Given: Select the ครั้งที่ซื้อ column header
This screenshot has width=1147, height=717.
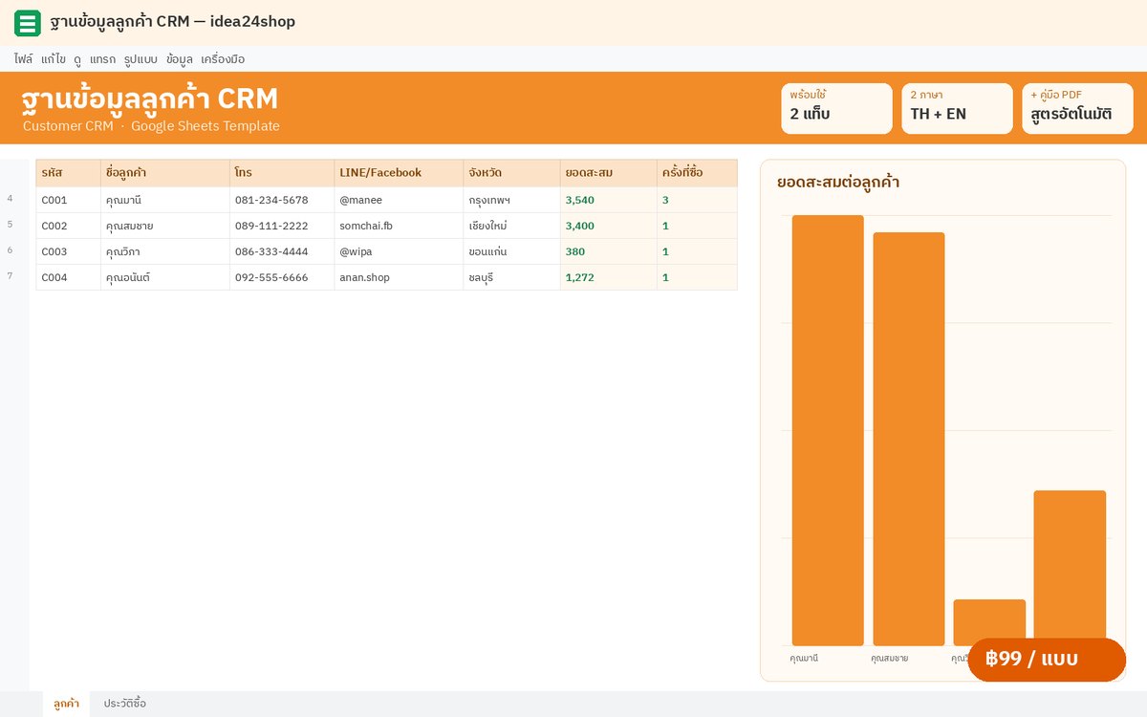Looking at the screenshot, I should pos(698,173).
